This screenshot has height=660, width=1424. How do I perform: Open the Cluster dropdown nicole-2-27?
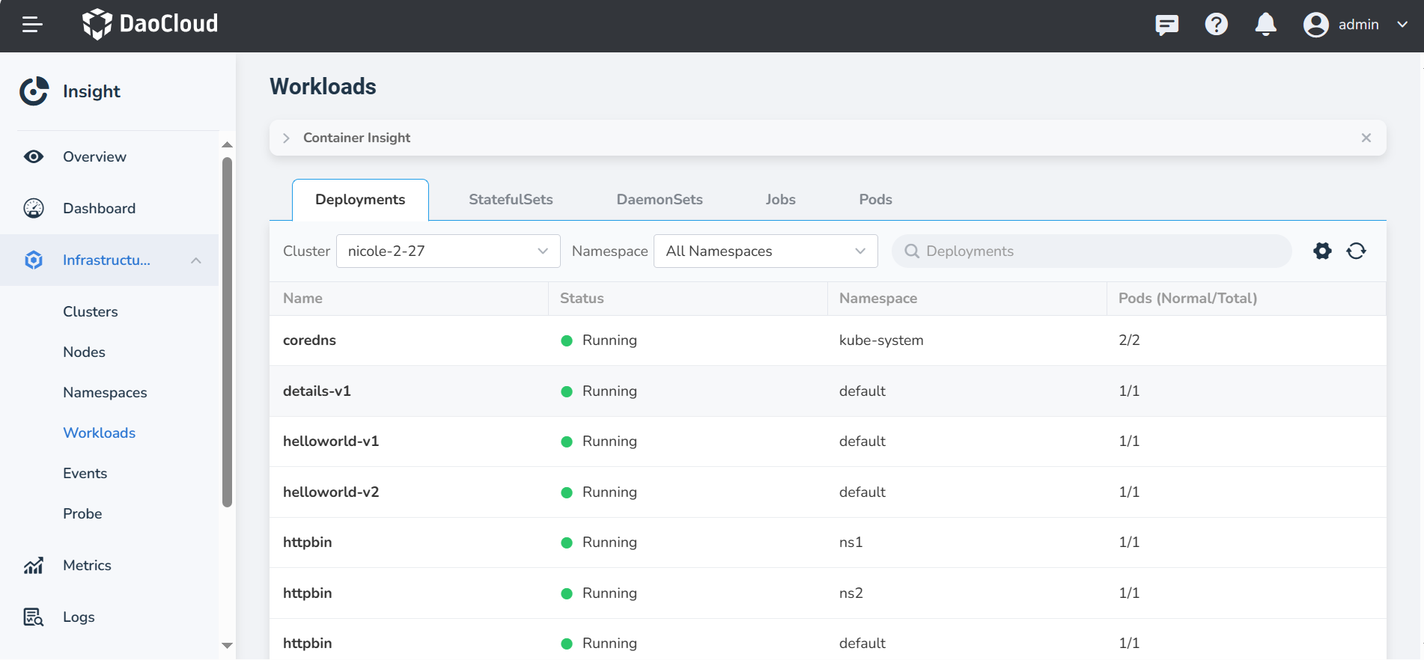[448, 251]
